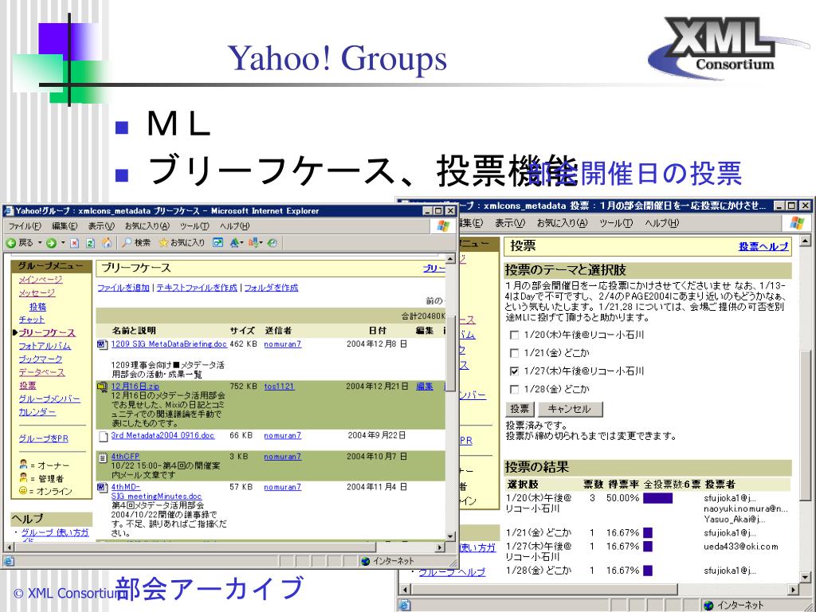816x612 pixels.
Task: Click 編集 link for 12月16日.zip row
Action: pos(424,386)
